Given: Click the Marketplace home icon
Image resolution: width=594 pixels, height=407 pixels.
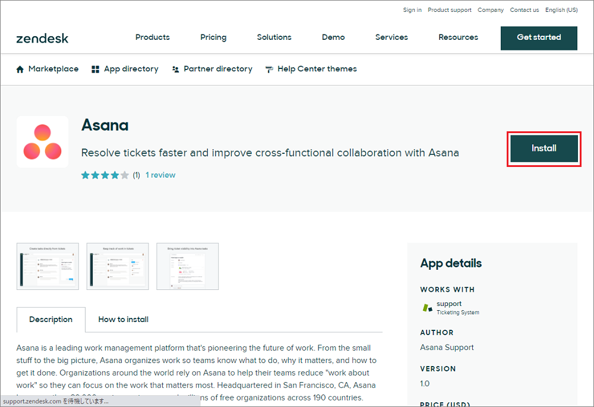Looking at the screenshot, I should pos(20,70).
